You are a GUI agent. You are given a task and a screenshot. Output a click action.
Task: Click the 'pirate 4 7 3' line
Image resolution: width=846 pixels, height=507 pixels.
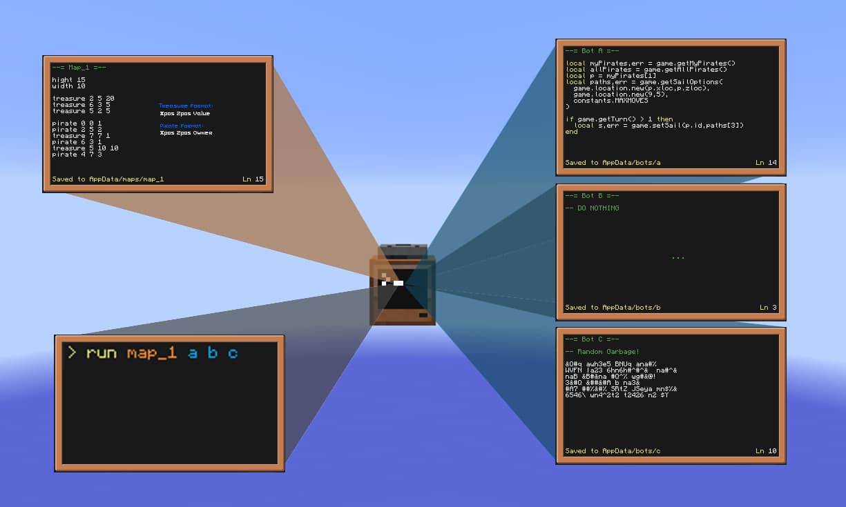click(77, 155)
